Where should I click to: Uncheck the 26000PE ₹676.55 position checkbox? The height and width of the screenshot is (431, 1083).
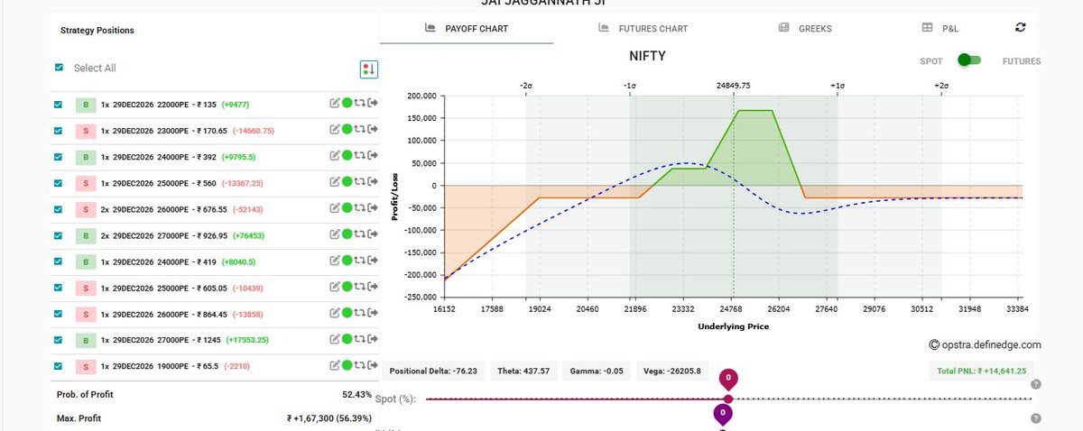coord(59,209)
